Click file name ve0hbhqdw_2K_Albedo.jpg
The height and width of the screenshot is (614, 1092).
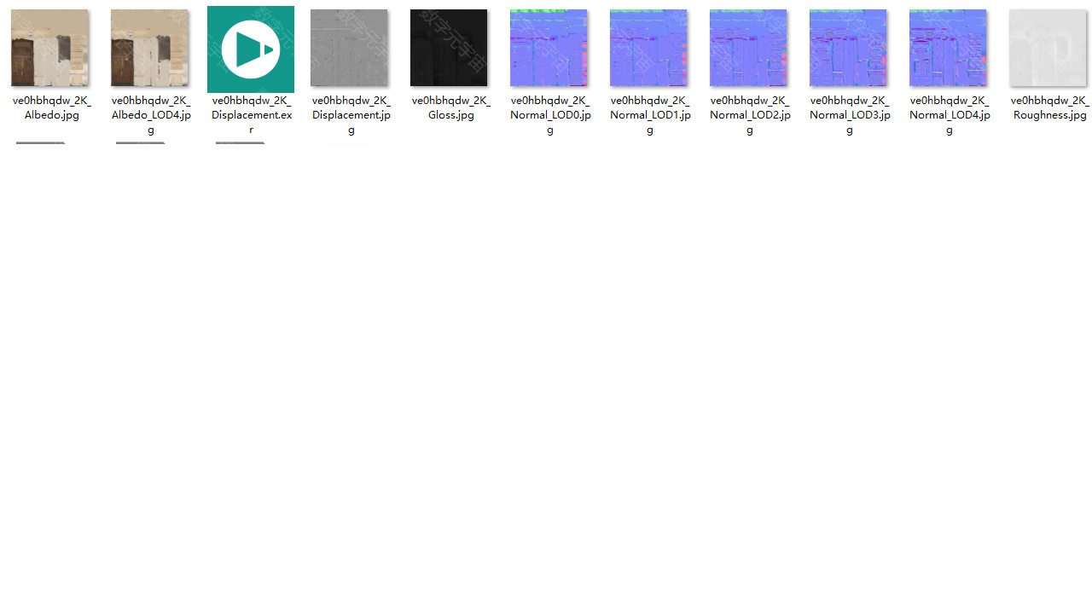click(51, 107)
